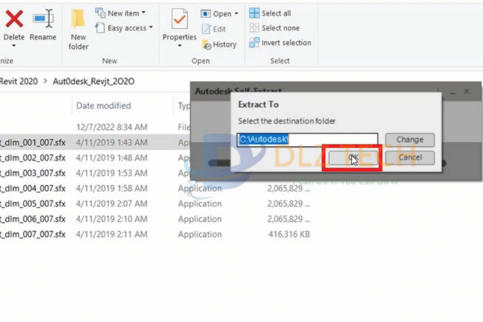The height and width of the screenshot is (322, 483).
Task: Click the destination folder path field
Action: pyautogui.click(x=308, y=140)
